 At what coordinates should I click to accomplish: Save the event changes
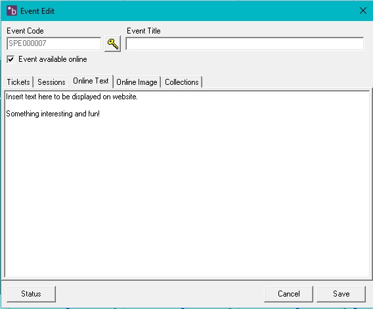(x=341, y=294)
